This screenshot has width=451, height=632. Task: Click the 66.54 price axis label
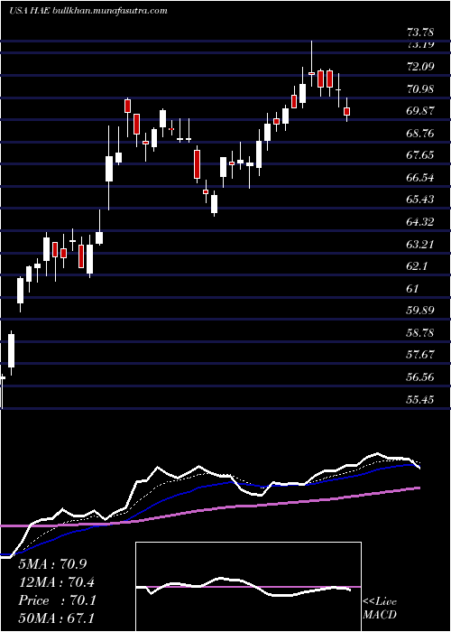420,177
